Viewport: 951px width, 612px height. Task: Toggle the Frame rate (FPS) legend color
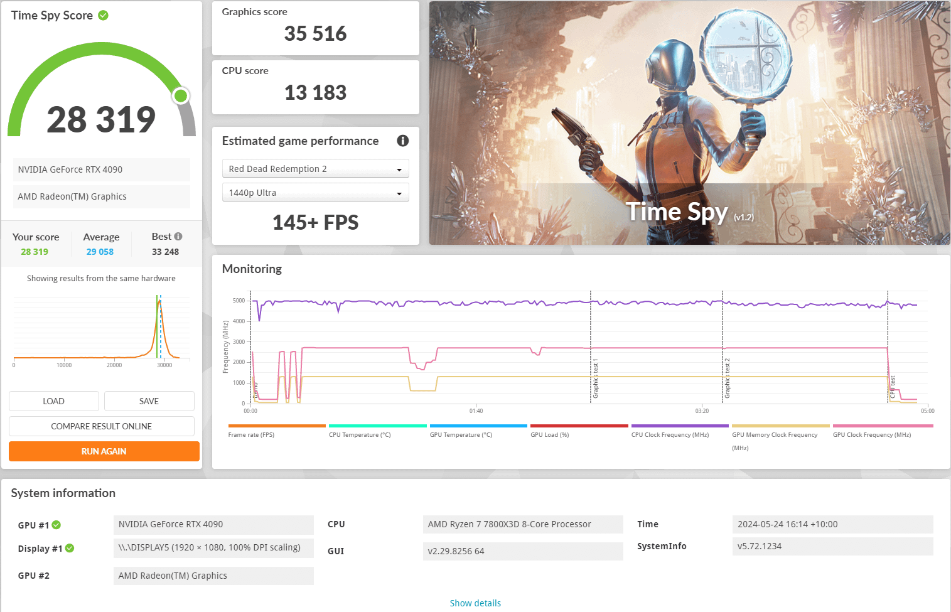(x=277, y=426)
